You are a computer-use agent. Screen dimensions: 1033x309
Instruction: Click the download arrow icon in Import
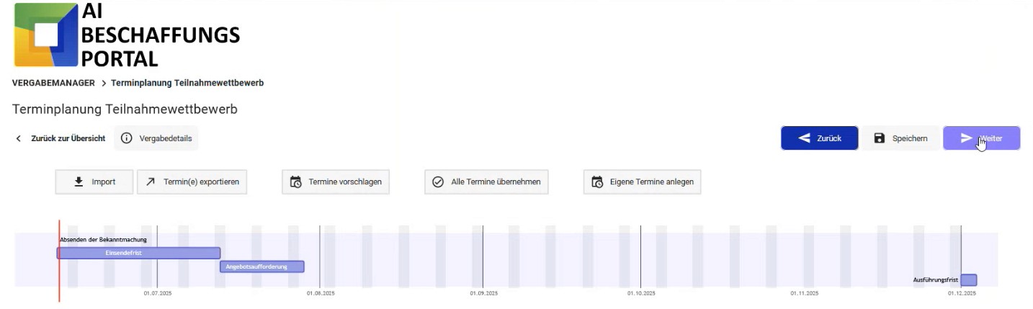click(79, 182)
